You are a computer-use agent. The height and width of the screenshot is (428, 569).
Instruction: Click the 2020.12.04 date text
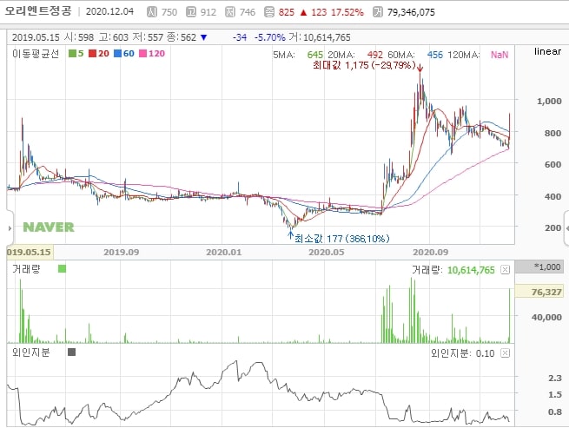pos(110,11)
